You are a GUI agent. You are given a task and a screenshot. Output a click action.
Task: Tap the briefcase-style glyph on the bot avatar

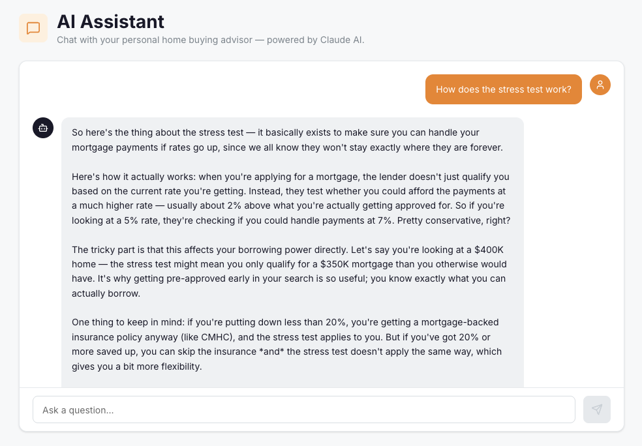click(x=43, y=128)
